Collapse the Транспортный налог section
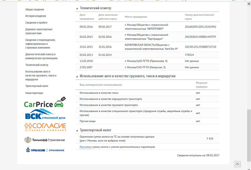The image size is (251, 170). pyautogui.click(x=77, y=130)
